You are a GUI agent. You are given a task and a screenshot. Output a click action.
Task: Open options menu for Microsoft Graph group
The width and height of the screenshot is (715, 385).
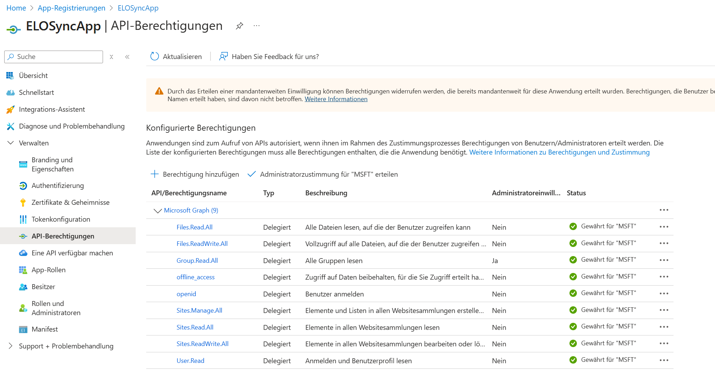[x=664, y=210]
